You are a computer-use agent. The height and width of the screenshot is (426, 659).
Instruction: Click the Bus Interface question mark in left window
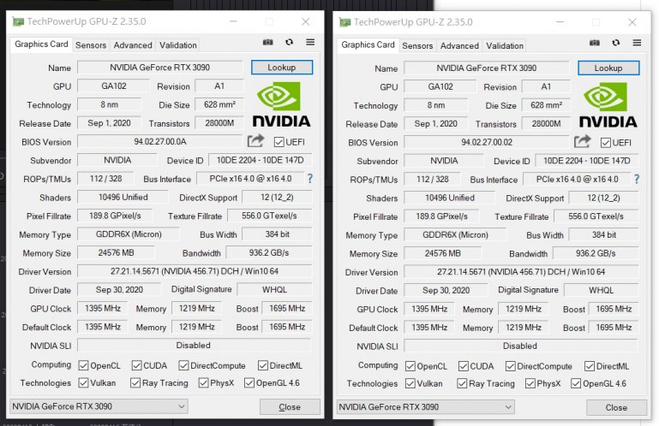[309, 179]
